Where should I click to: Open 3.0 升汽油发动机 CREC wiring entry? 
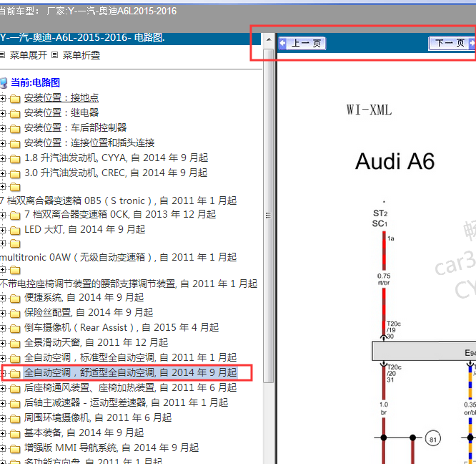click(116, 173)
